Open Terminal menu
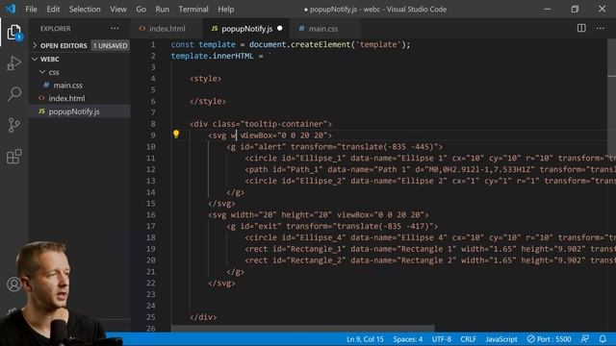Screen dimensions: 616x346 pos(193,9)
